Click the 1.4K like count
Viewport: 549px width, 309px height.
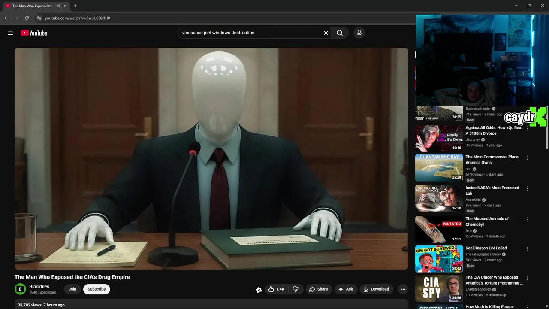pos(280,289)
